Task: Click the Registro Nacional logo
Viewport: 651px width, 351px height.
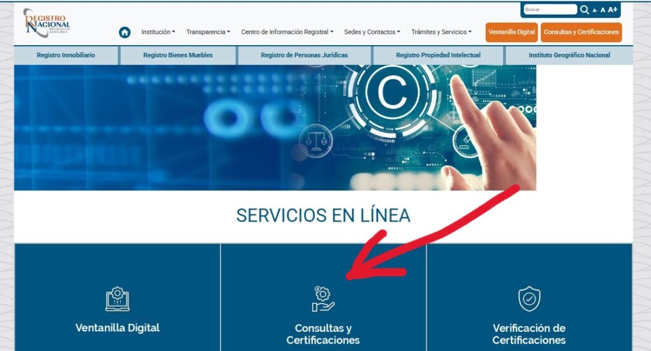Action: click(46, 23)
